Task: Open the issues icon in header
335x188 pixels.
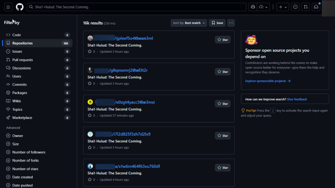Action: coord(295,7)
